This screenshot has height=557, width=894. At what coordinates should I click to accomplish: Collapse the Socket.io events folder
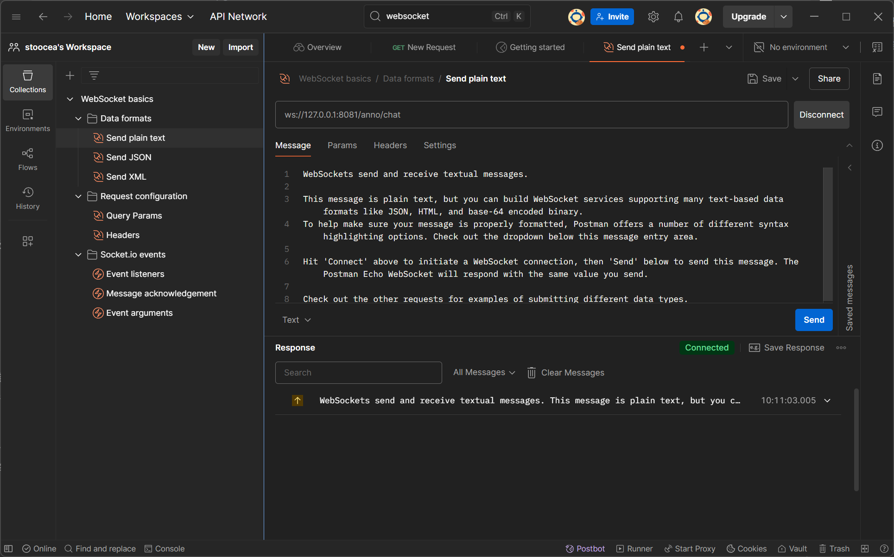pyautogui.click(x=78, y=255)
